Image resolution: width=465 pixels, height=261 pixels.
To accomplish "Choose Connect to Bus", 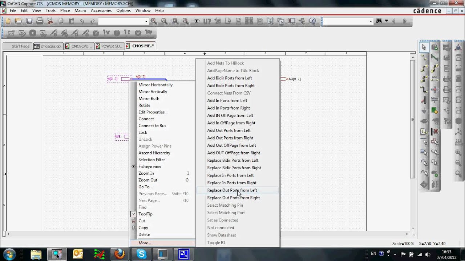I will (152, 126).
